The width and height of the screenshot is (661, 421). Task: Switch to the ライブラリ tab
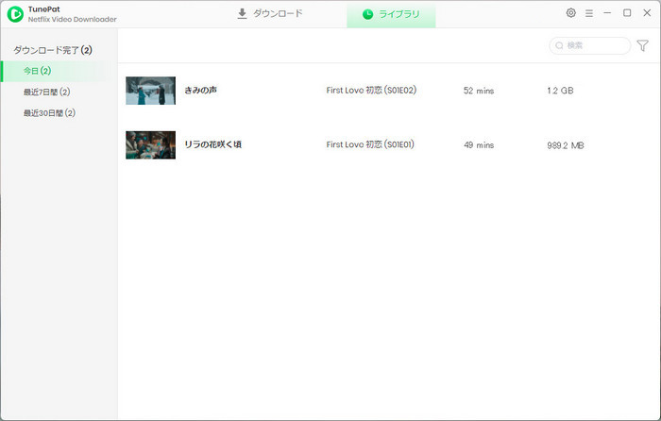(x=391, y=14)
